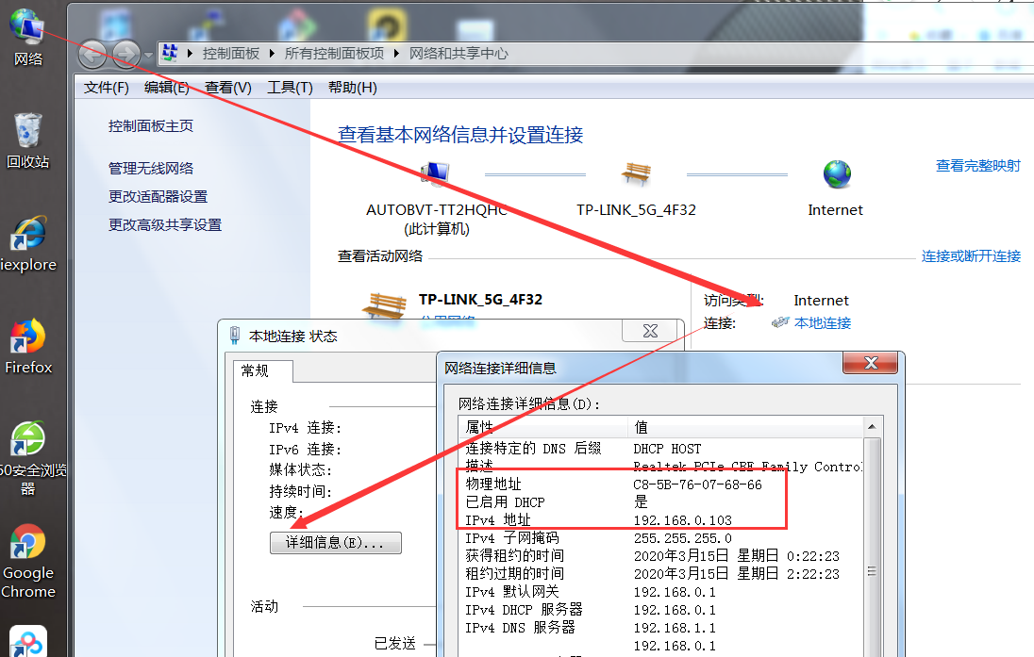Click the 属性 column header

(x=542, y=427)
